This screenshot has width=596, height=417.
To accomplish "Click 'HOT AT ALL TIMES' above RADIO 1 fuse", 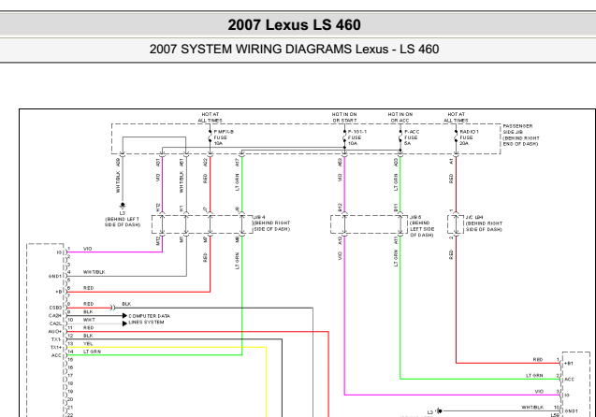I will pos(457,118).
